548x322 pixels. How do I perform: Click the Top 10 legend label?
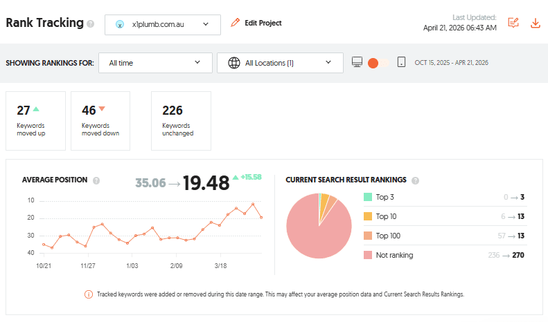click(x=386, y=216)
